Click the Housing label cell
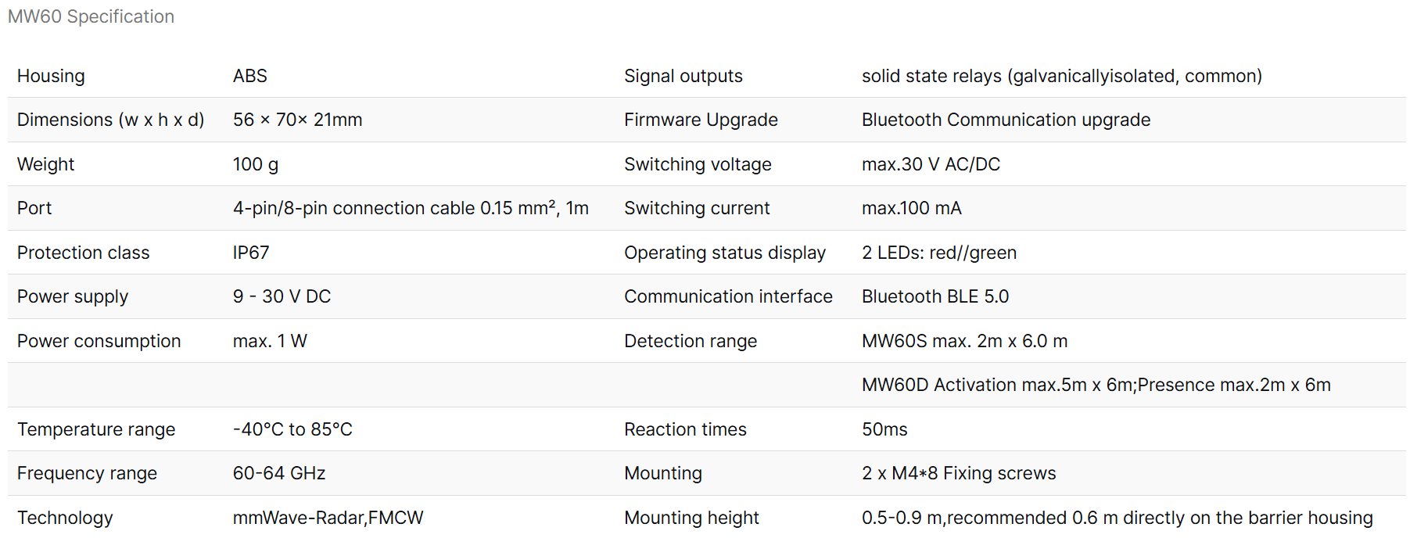Image resolution: width=1417 pixels, height=556 pixels. [51, 76]
